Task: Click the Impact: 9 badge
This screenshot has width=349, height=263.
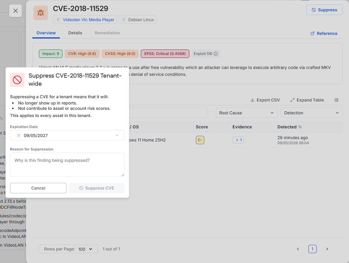Action: click(51, 54)
